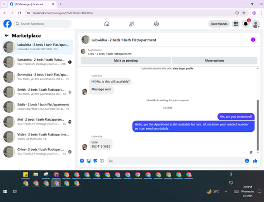Open the emoji picker
Screen dimensions: 264x202
click(247, 161)
